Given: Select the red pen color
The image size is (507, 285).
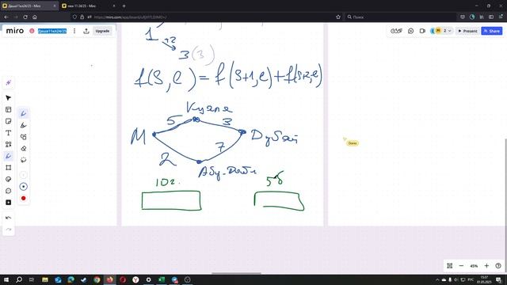Looking at the screenshot, I should click(x=23, y=199).
